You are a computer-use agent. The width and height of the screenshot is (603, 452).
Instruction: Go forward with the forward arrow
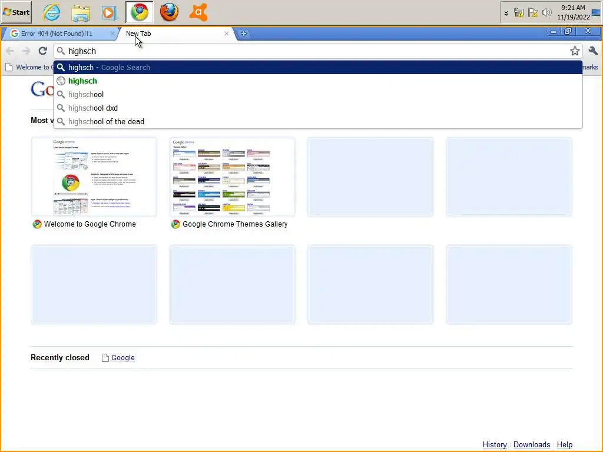[x=26, y=51]
